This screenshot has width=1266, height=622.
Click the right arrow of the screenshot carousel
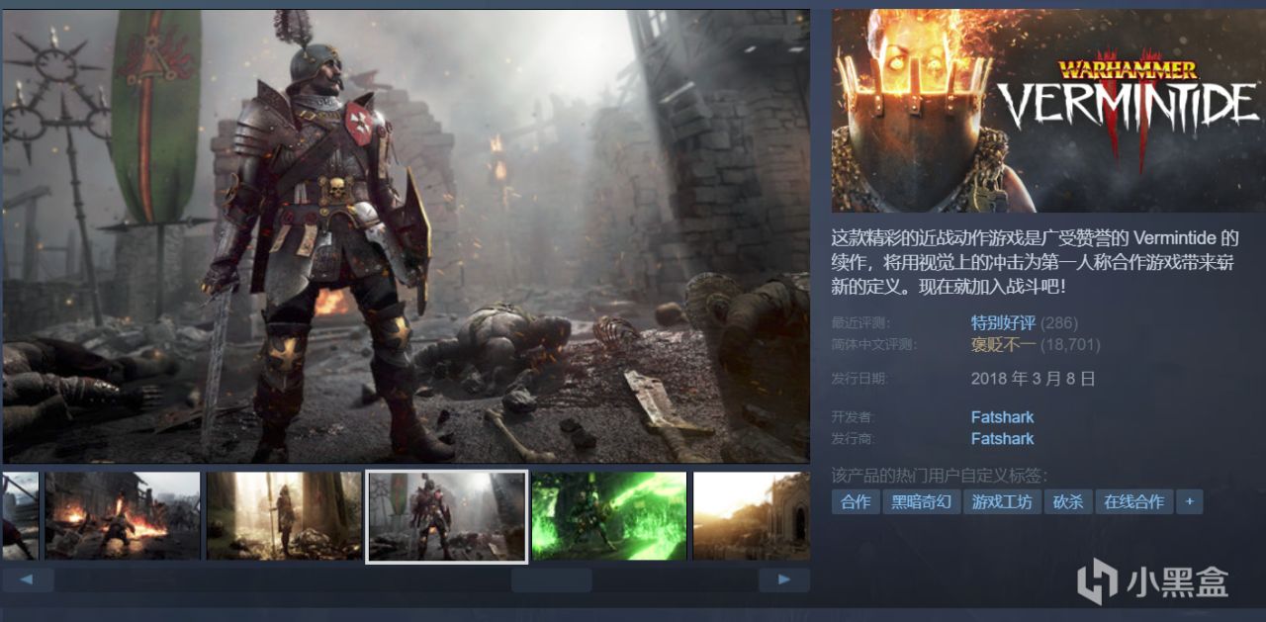[784, 579]
